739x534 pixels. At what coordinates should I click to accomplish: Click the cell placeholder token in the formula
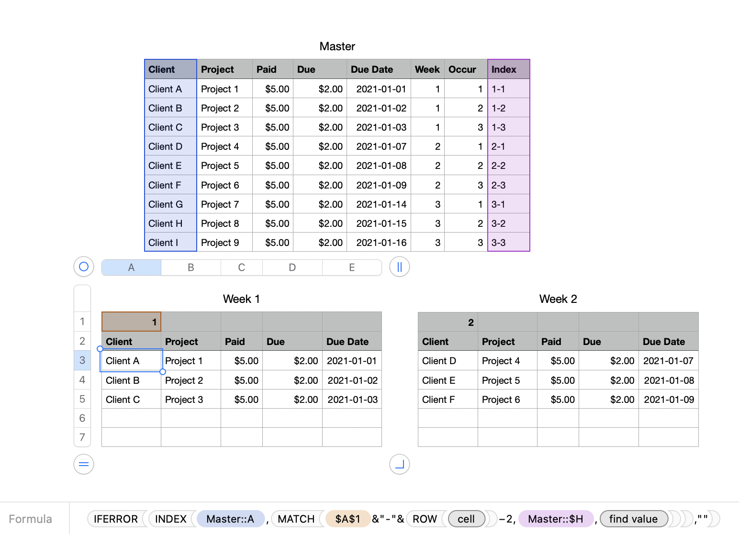tap(466, 519)
